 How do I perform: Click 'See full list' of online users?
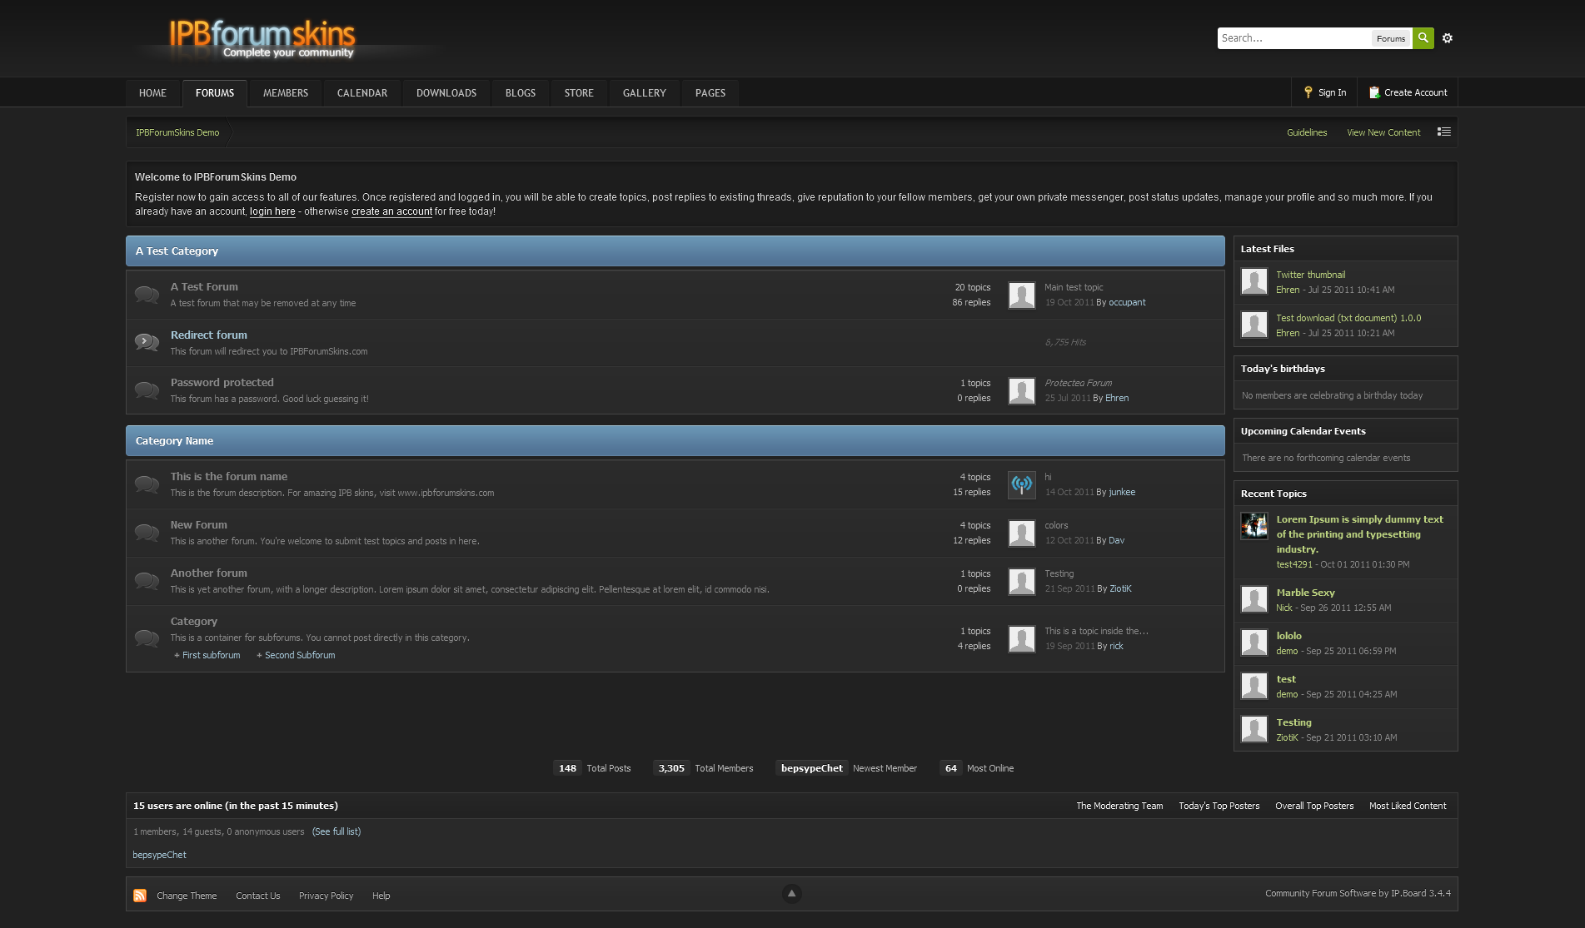[x=336, y=831]
